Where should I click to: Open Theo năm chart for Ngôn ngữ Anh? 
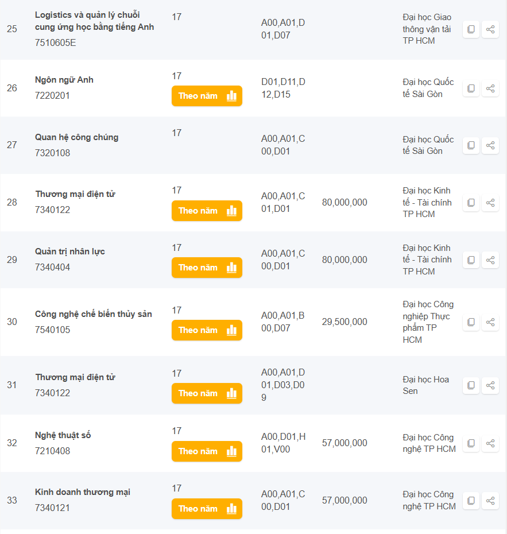(x=207, y=96)
